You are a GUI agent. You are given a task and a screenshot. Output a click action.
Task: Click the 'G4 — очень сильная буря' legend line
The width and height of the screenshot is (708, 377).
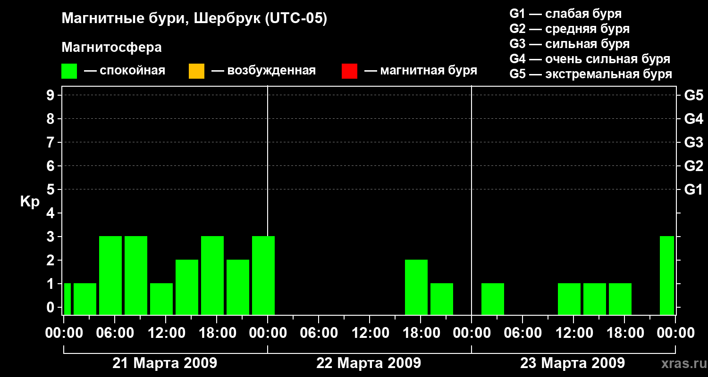click(590, 59)
